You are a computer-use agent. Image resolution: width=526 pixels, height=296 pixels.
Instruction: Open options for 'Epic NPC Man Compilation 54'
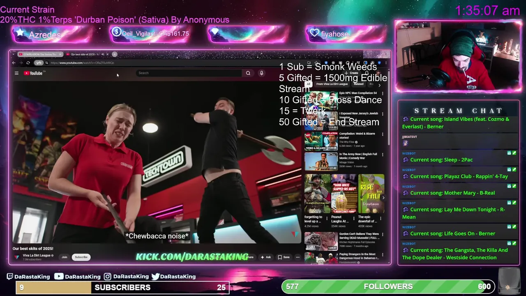pyautogui.click(x=383, y=93)
